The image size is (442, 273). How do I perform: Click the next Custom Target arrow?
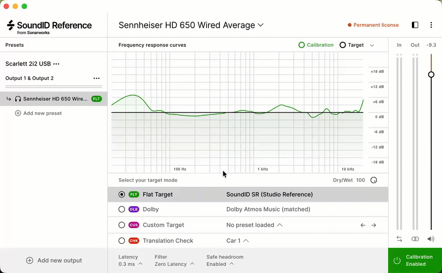(374, 225)
